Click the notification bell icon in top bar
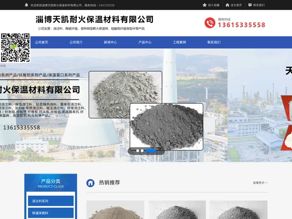 [x=26, y=5]
